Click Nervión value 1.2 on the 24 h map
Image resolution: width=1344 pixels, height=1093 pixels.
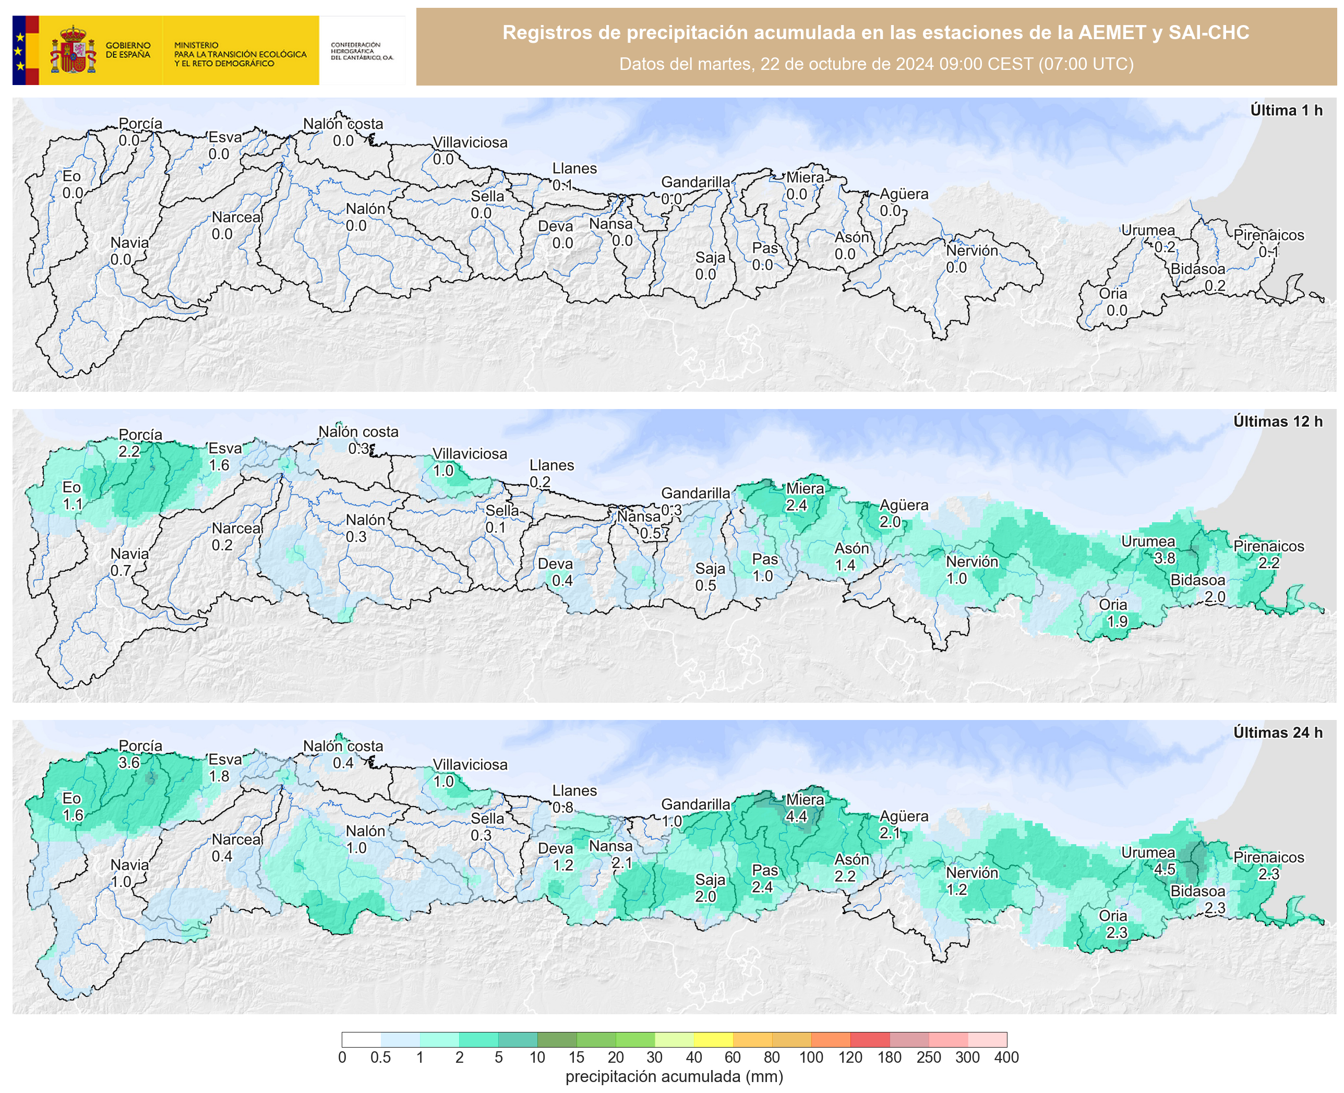[956, 890]
